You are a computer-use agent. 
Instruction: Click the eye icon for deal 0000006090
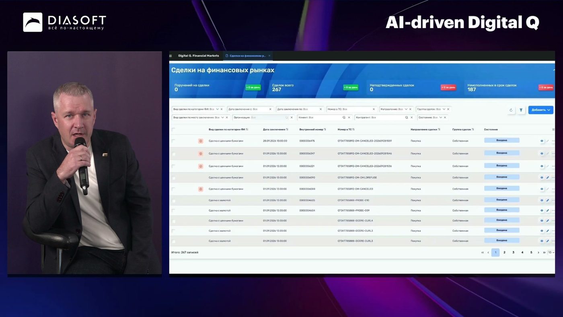coord(542,178)
